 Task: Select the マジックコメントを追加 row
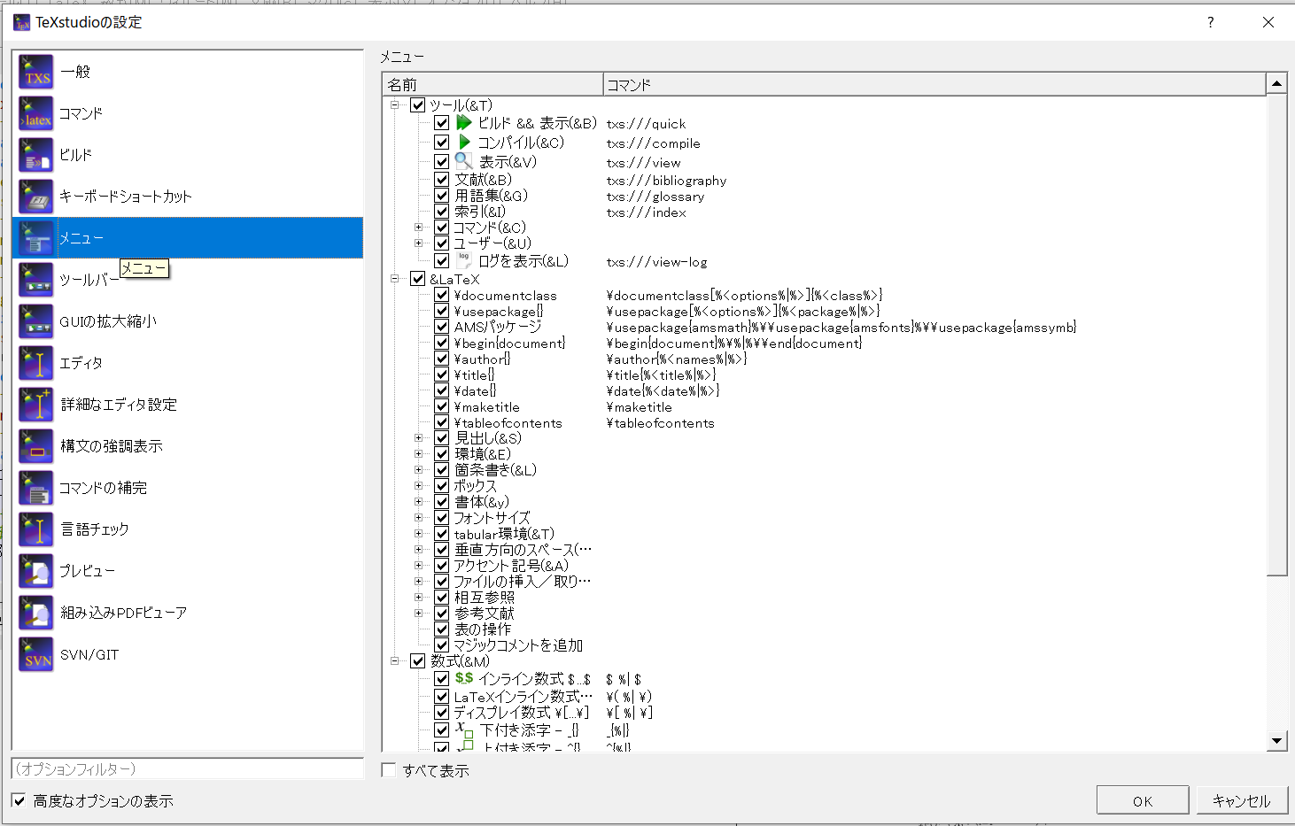(x=518, y=645)
